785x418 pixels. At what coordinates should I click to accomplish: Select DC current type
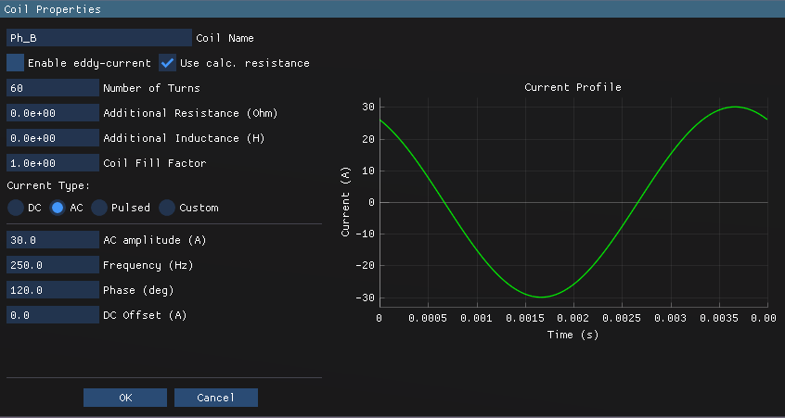click(x=16, y=208)
